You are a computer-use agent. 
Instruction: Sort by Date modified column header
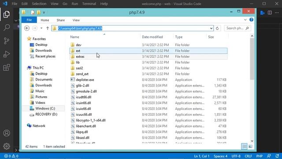[152, 37]
